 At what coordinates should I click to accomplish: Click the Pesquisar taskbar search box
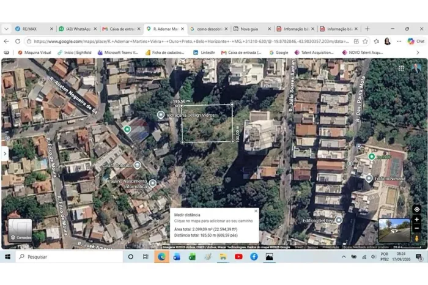pyautogui.click(x=70, y=257)
